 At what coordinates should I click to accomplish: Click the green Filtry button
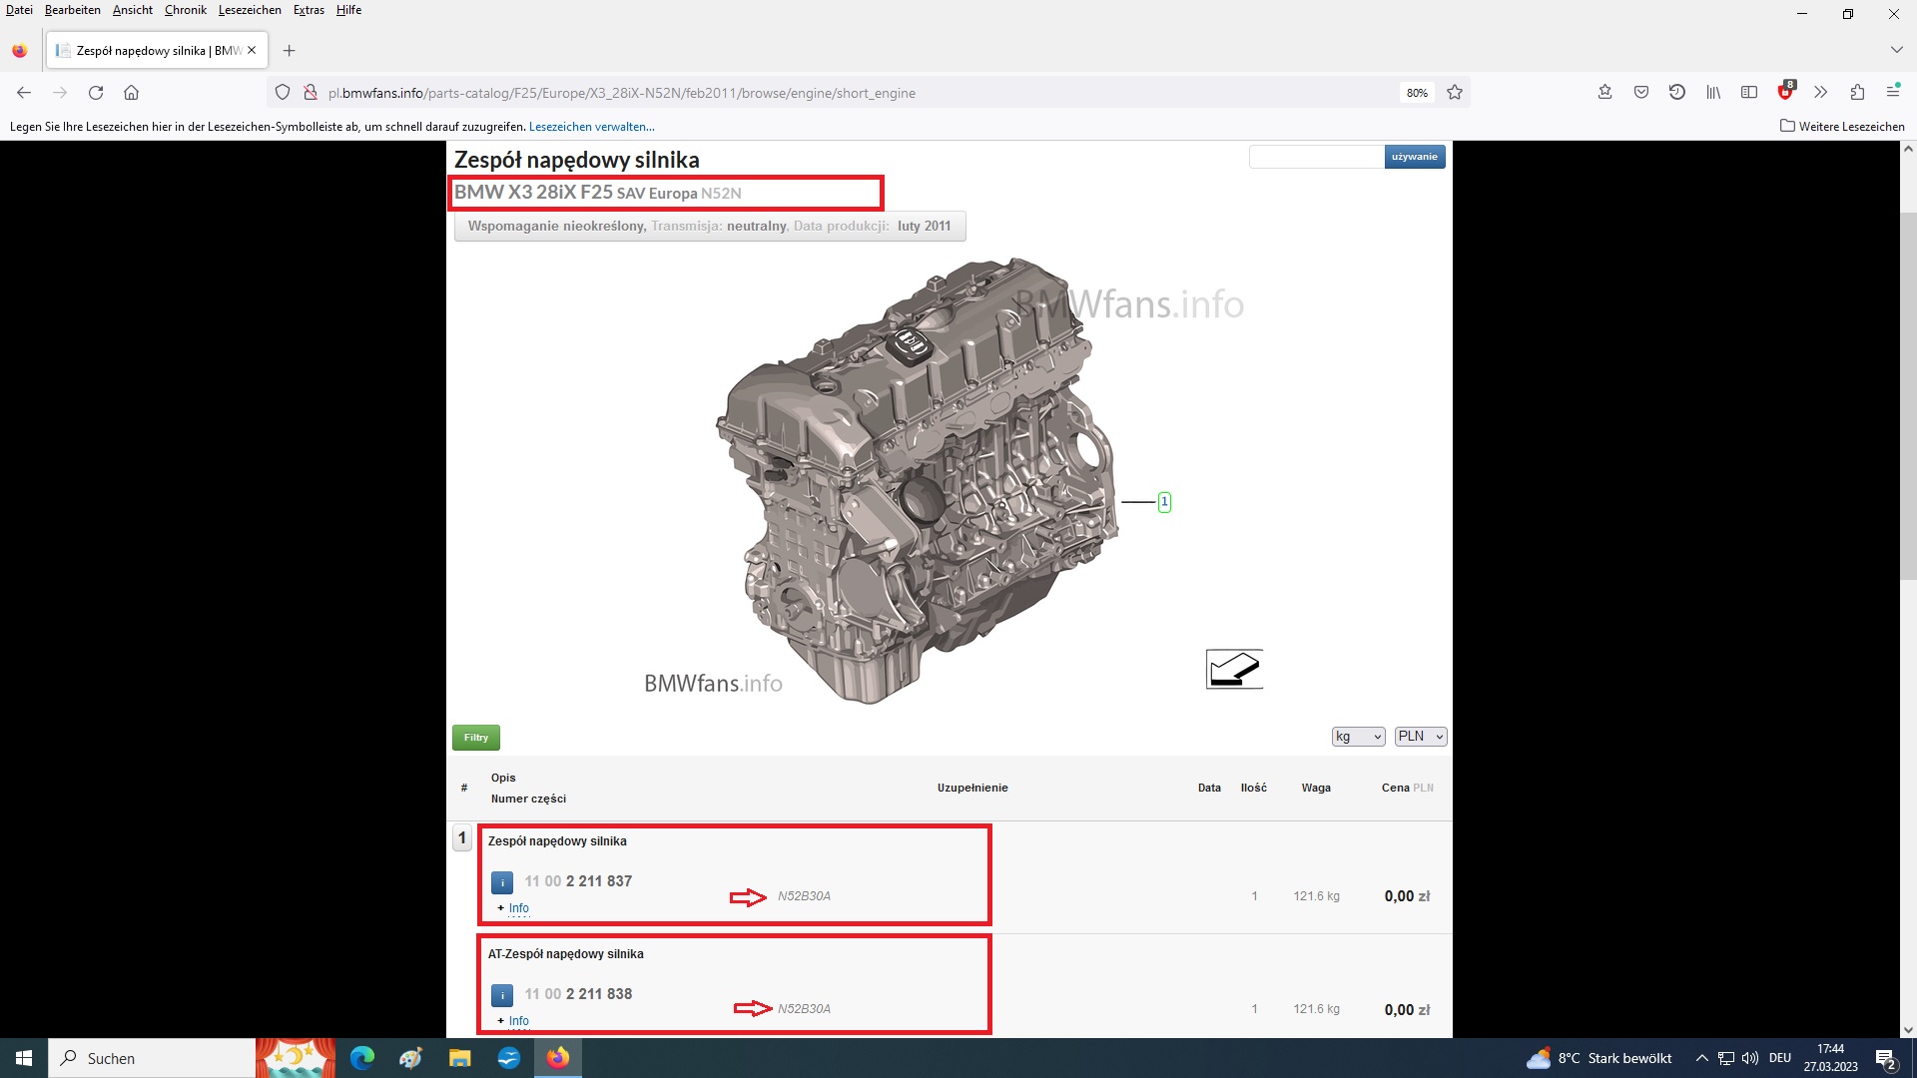tap(476, 738)
